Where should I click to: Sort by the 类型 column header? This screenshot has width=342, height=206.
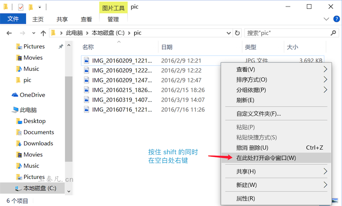pos(250,47)
